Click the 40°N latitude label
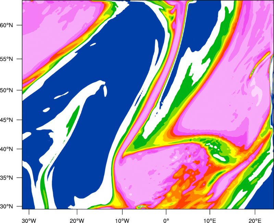This screenshot has width=274, height=223. point(7,149)
